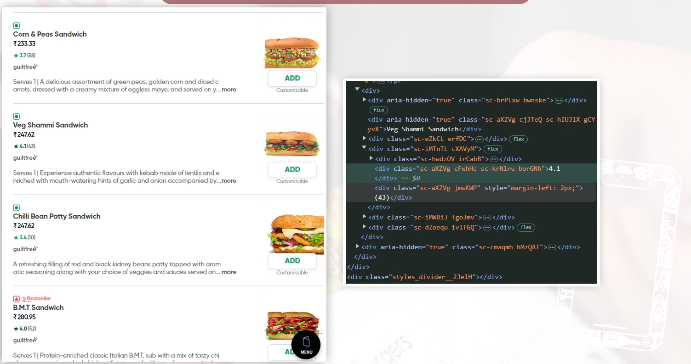691x364 pixels.
Task: Expand the sc-cmaqmh hMzQAT div node
Action: pyautogui.click(x=358, y=246)
